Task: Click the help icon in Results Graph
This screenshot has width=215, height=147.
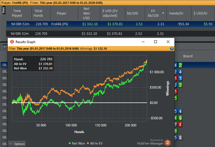Action: [x=172, y=48]
